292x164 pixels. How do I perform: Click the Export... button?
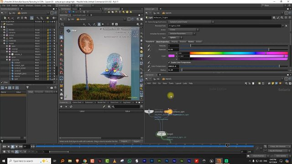[137, 141]
